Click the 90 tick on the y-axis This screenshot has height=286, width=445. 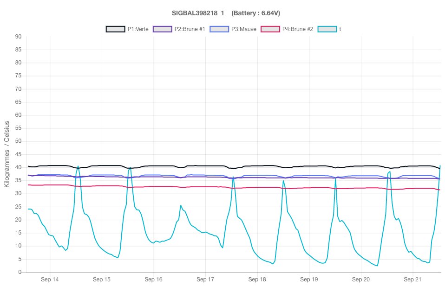[x=18, y=37]
